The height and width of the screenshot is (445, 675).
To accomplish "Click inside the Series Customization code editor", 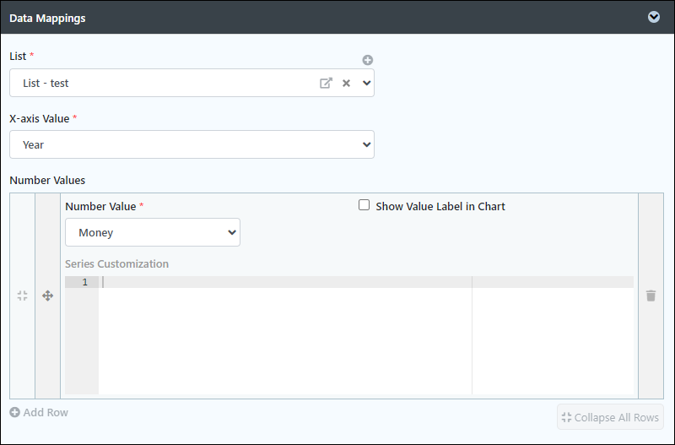I will (x=366, y=335).
